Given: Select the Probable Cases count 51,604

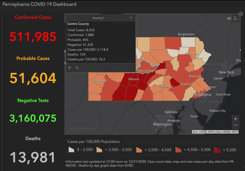Looking at the screenshot, I should pos(33,78).
